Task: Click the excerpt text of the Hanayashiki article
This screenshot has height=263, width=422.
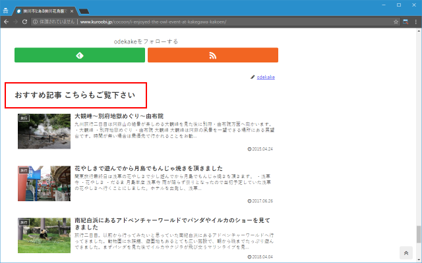Action: 173,182
